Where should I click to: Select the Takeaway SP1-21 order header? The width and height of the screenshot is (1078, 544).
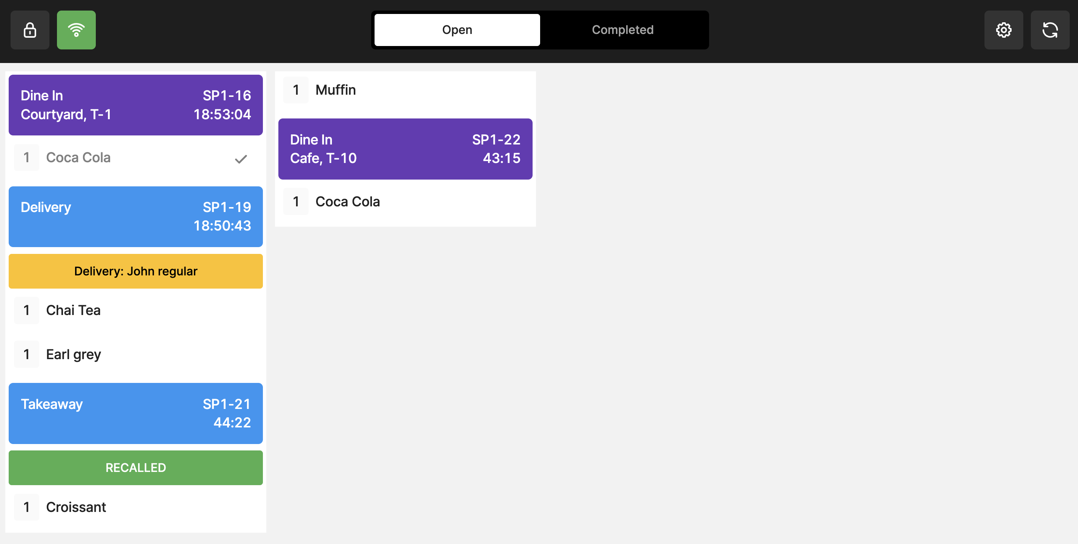(x=135, y=413)
